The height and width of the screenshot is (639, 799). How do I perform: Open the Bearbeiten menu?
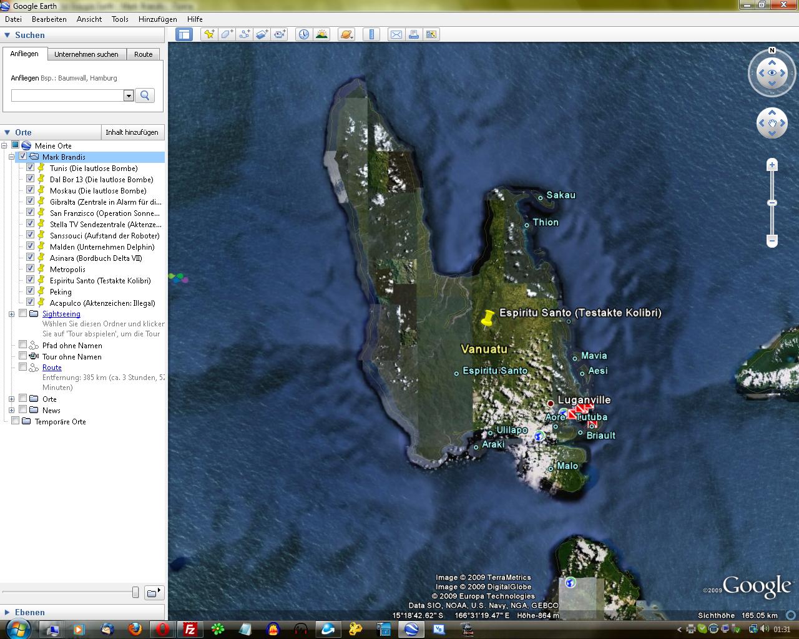point(49,19)
